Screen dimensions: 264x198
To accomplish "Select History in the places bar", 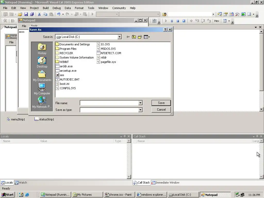I will [42, 49].
